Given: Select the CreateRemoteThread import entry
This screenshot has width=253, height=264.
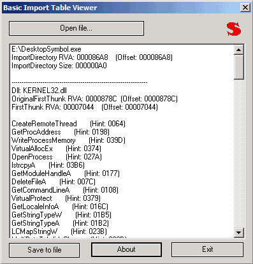Looking at the screenshot, I should [68, 124].
